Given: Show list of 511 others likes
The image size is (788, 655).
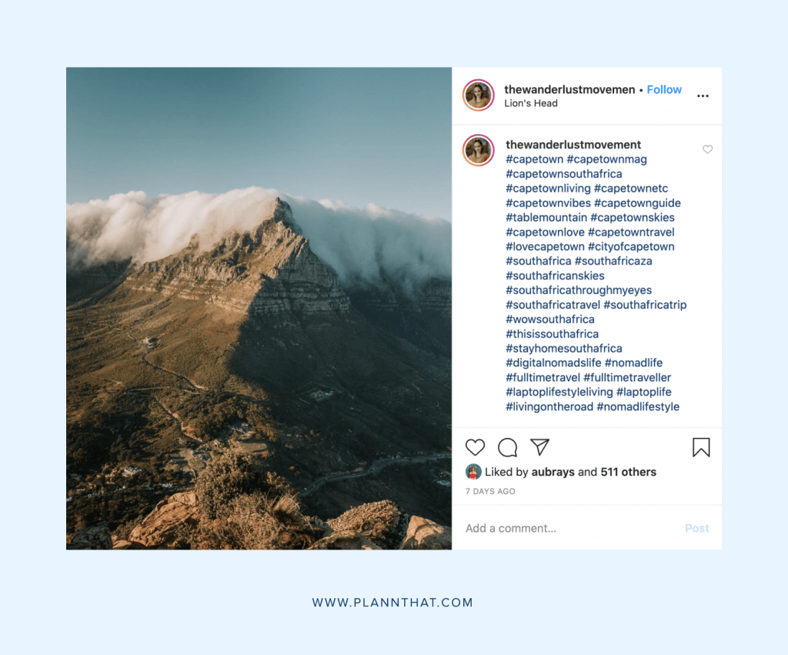Looking at the screenshot, I should pyautogui.click(x=628, y=472).
